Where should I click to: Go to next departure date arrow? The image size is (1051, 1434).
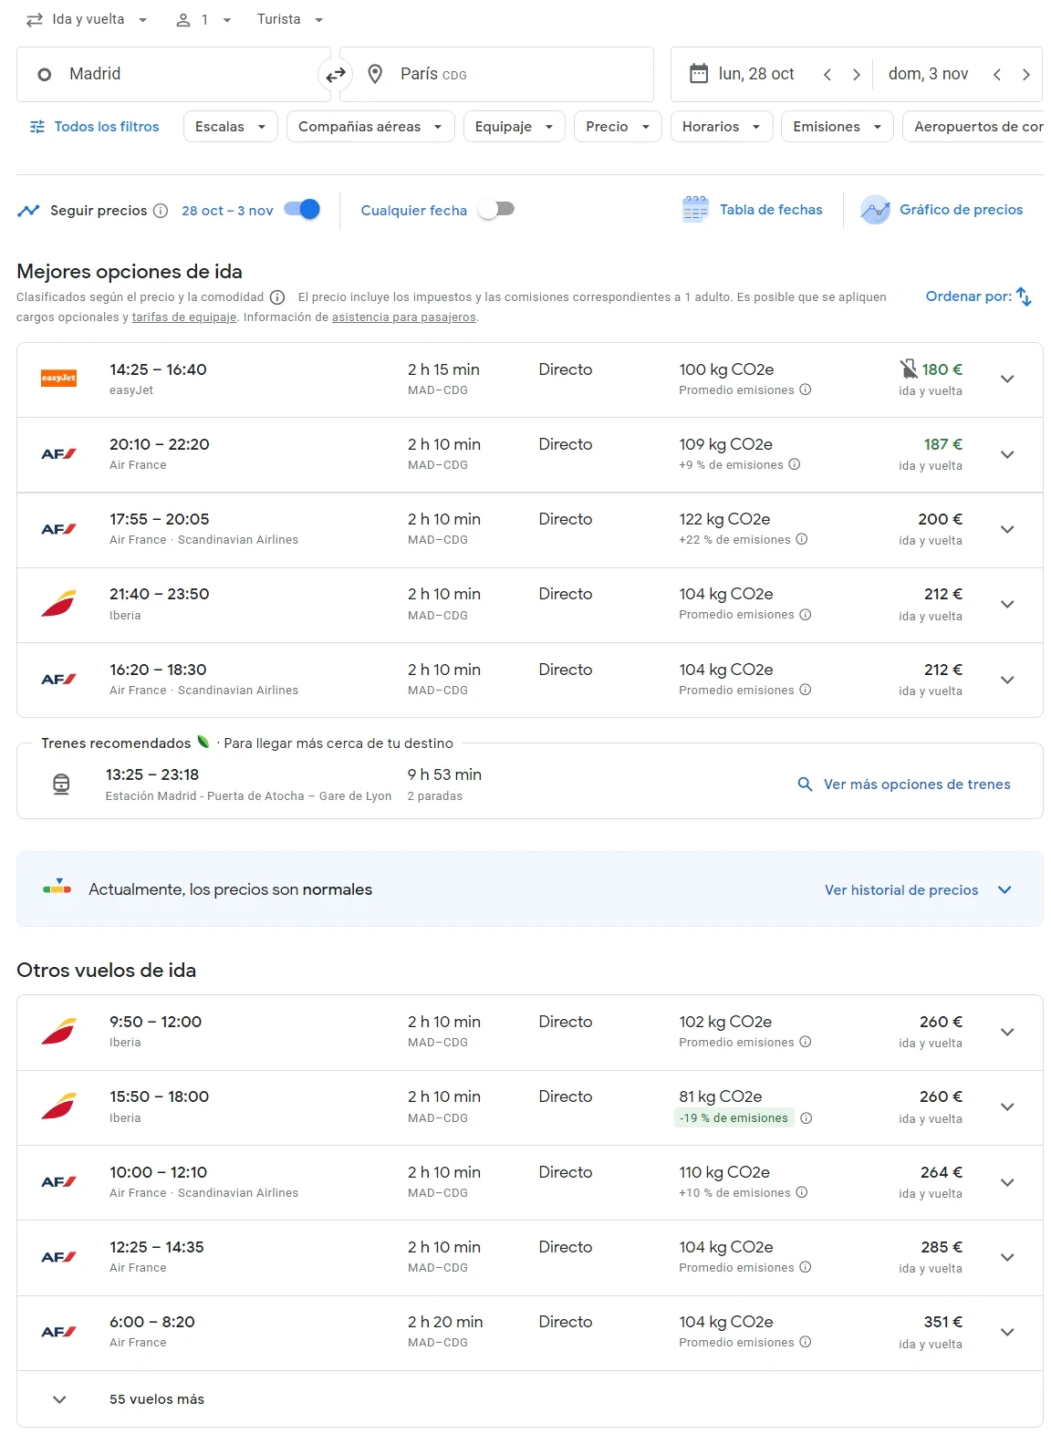click(x=856, y=75)
